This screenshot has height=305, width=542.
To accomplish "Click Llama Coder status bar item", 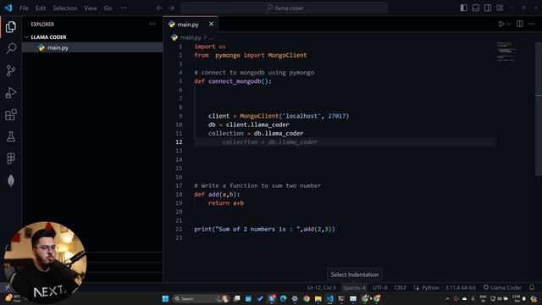I will [502, 287].
